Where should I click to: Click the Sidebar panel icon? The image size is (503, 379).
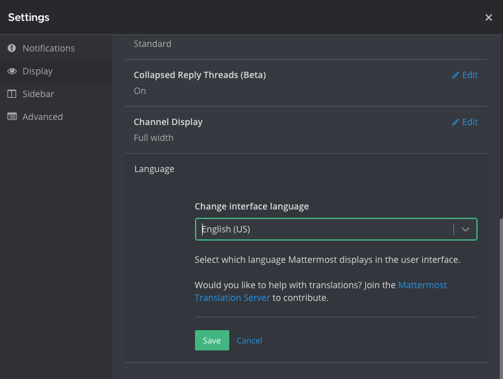[12, 94]
